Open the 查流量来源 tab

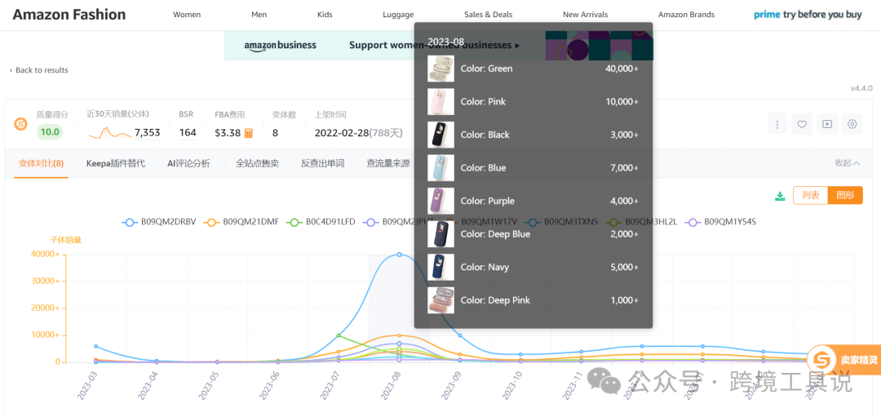click(x=388, y=163)
